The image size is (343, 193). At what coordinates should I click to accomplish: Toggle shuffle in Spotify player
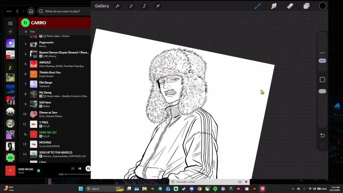click(73, 169)
